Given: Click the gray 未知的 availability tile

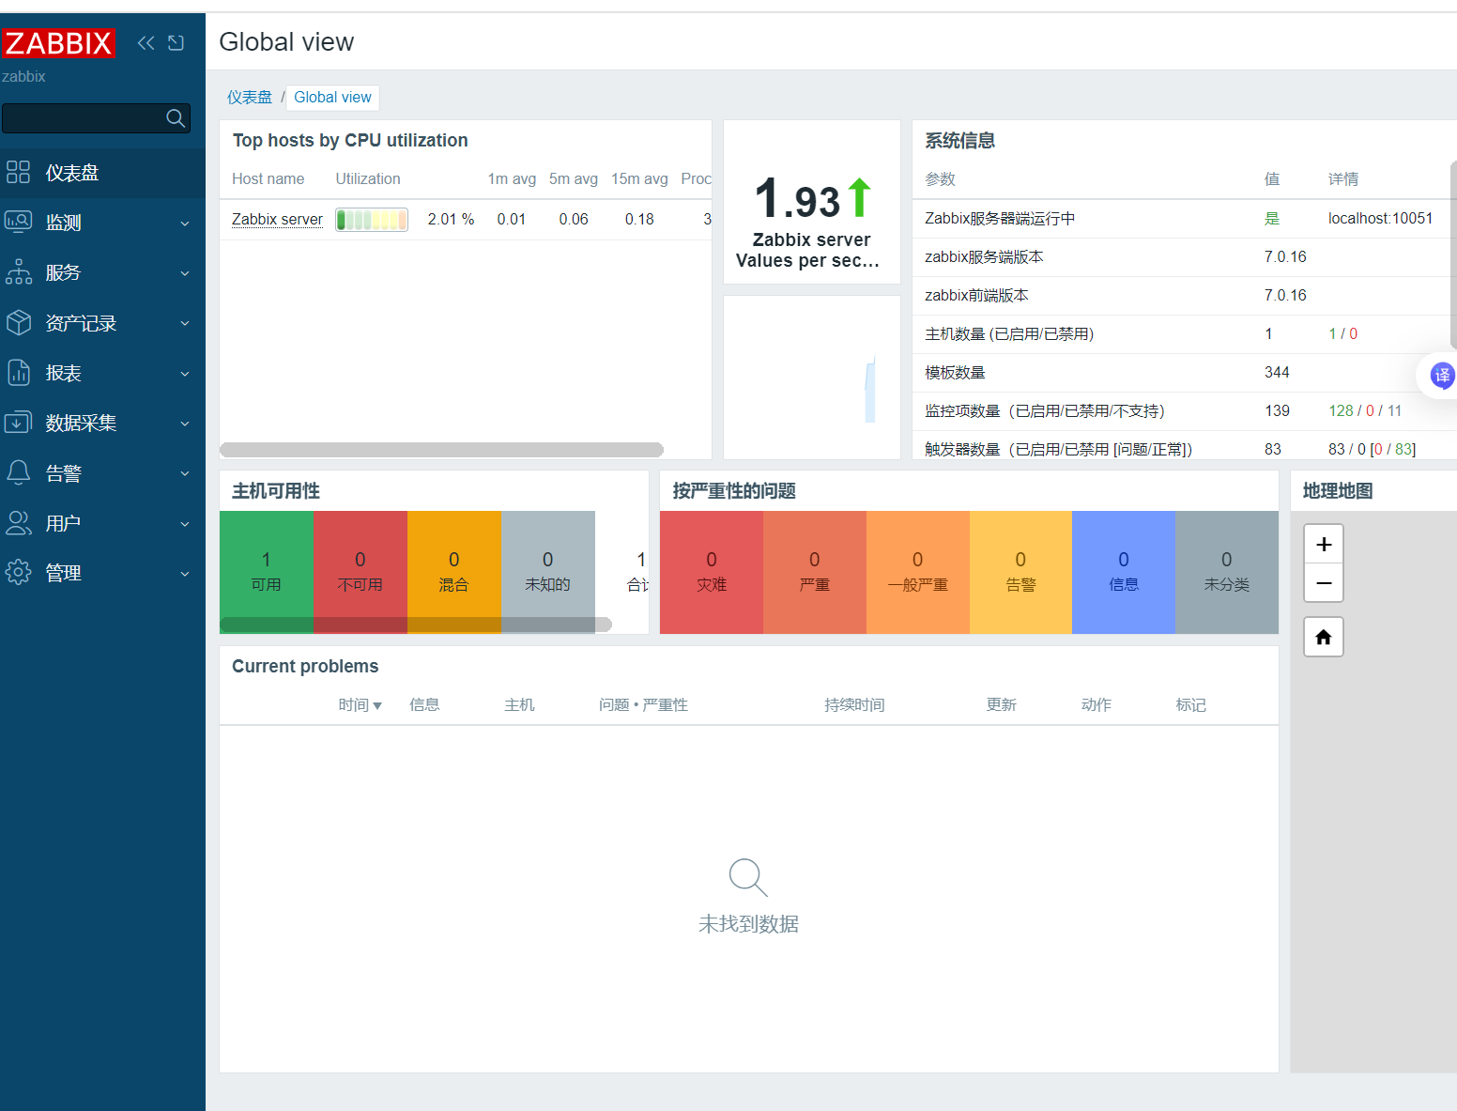Looking at the screenshot, I should (548, 572).
